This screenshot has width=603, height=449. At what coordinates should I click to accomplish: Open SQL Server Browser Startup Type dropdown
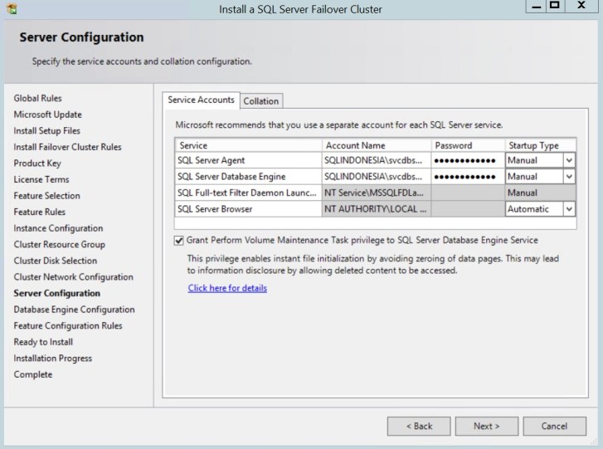pos(569,209)
